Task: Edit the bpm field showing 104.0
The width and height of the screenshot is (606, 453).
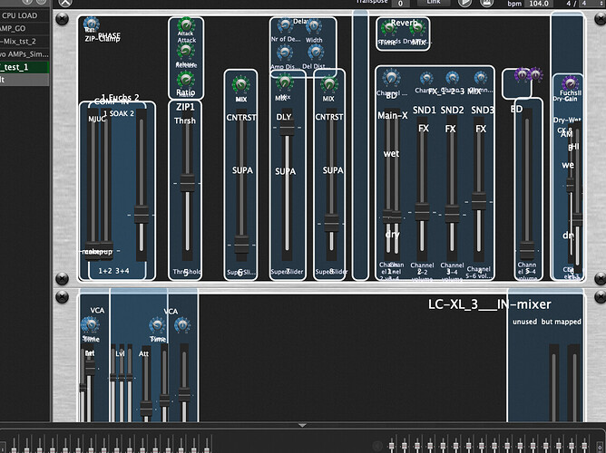Action: click(538, 4)
